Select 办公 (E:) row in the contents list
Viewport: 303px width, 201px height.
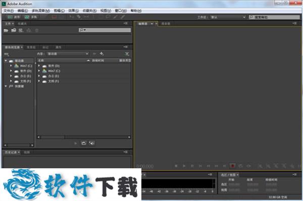pos(84,76)
